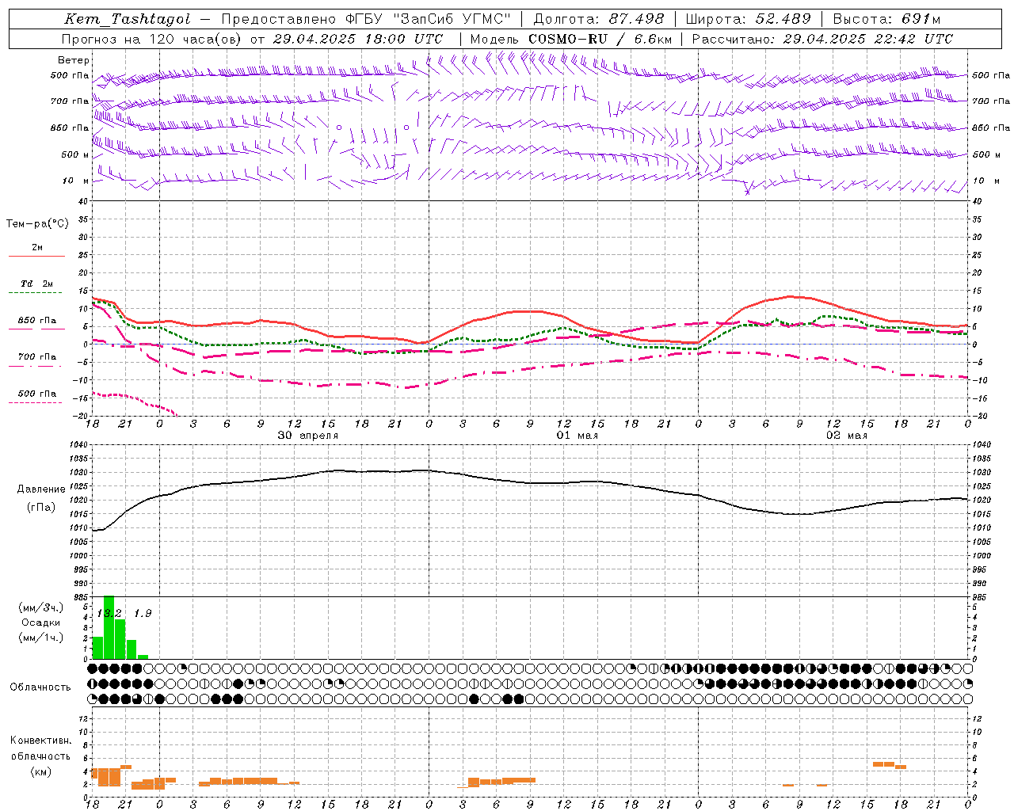Click the 01 мая date label
This screenshot has height=811, width=1014.
(x=578, y=436)
